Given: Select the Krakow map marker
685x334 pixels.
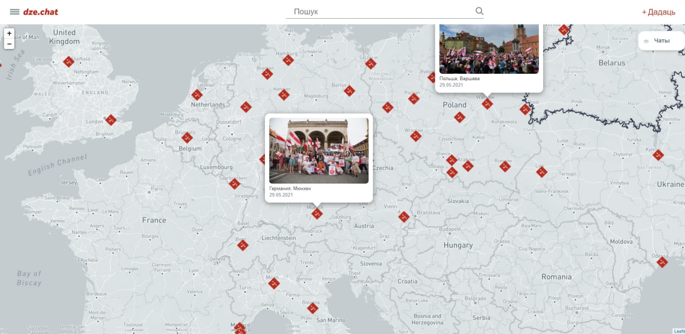Looking at the screenshot, I should pos(468,166).
